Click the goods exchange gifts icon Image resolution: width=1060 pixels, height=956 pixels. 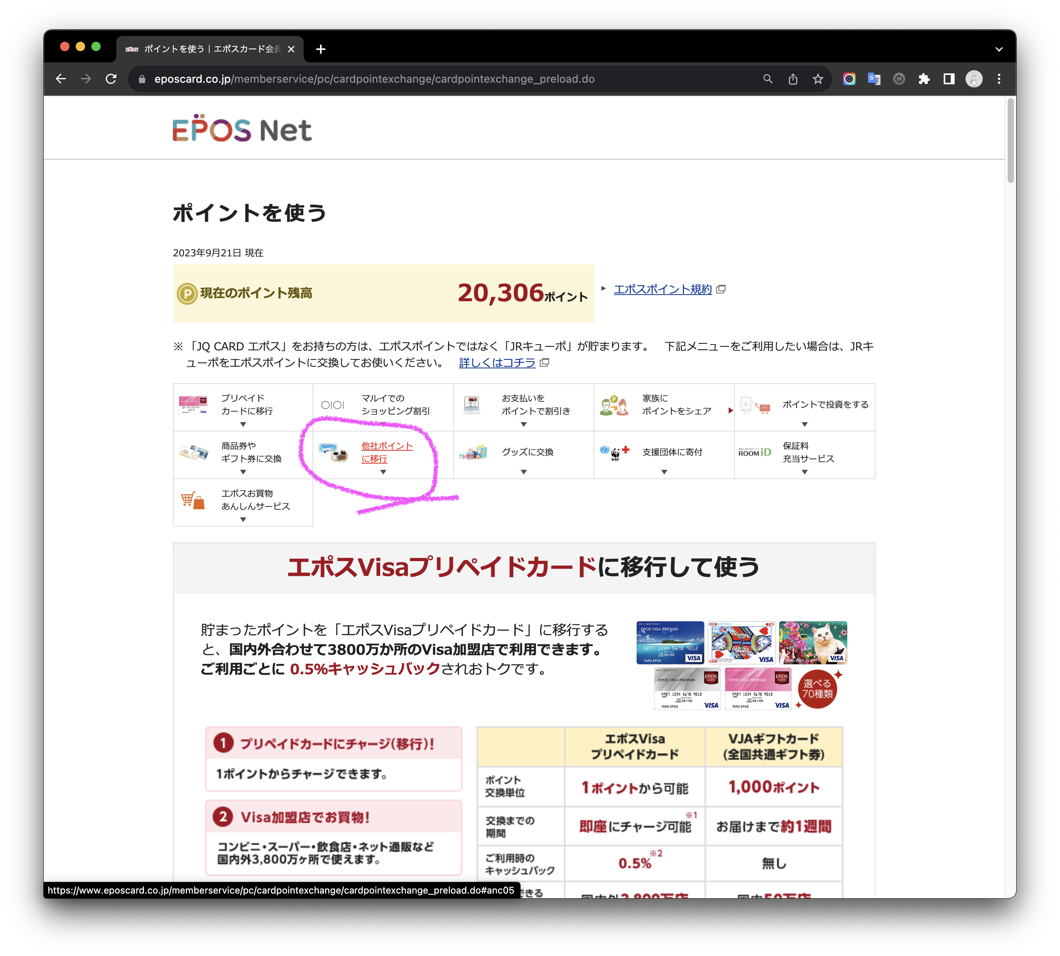[473, 452]
